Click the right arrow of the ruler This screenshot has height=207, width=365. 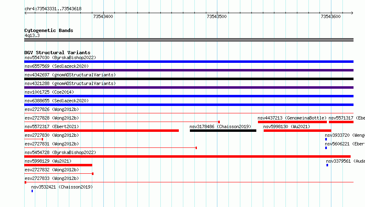pyautogui.click(x=352, y=13)
